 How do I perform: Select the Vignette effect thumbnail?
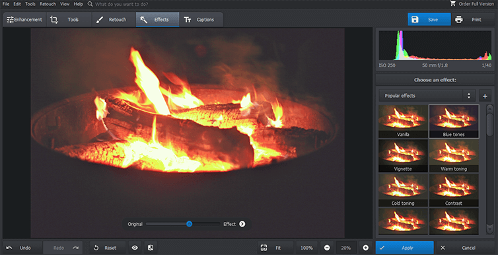pos(403,157)
